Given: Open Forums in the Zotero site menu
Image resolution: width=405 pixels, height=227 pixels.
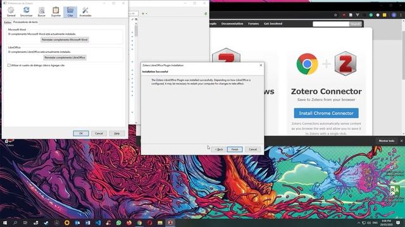Looking at the screenshot, I should [253, 24].
